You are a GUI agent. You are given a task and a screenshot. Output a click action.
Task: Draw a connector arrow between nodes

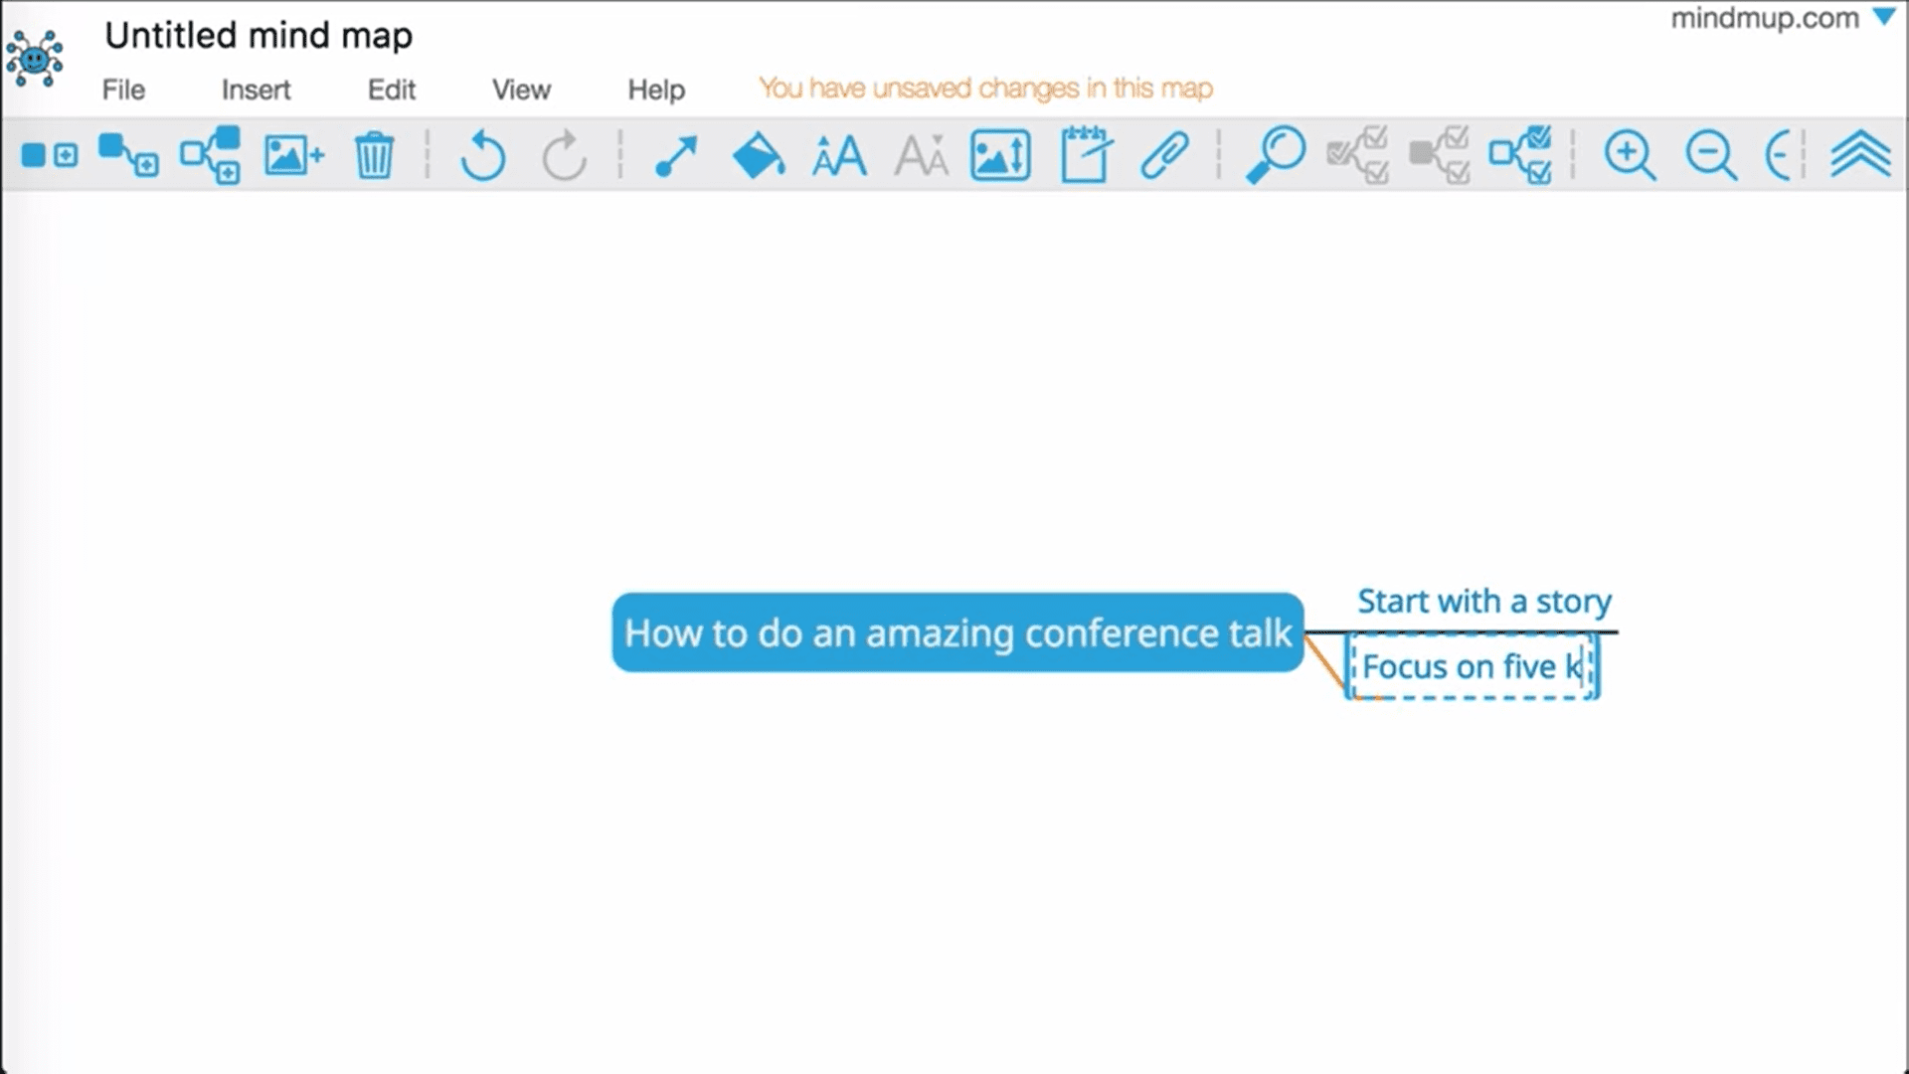coord(676,156)
